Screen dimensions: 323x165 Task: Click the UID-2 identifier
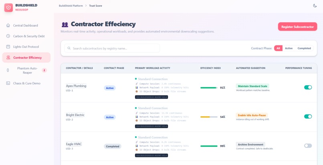click(69, 120)
